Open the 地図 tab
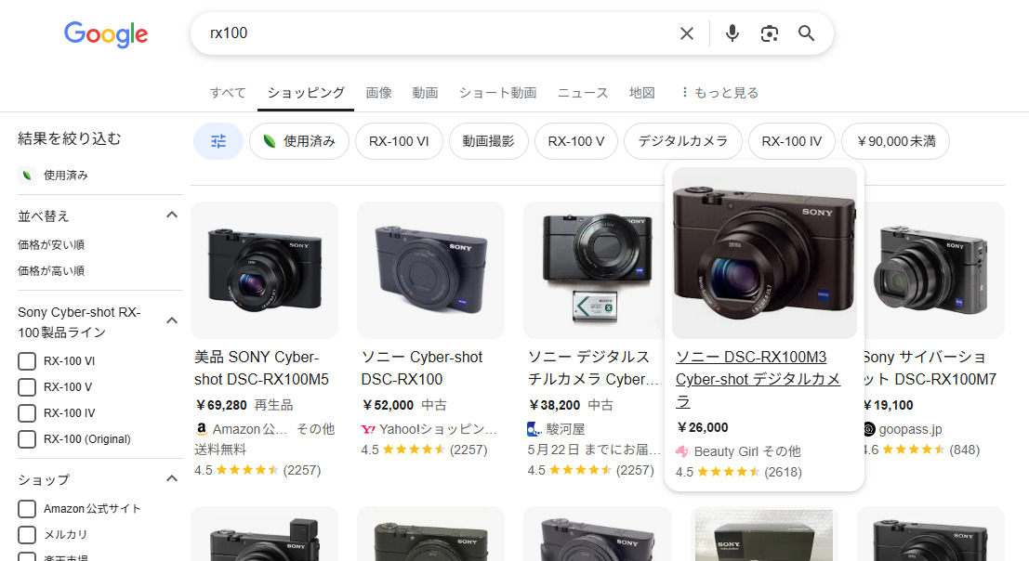 coord(641,92)
